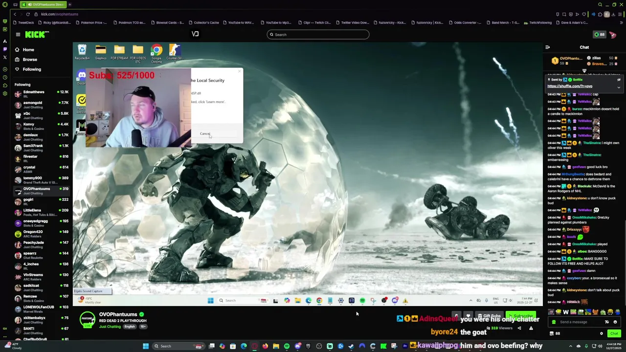Toggle the chat translate icon
The width and height of the screenshot is (626, 352).
(607, 322)
